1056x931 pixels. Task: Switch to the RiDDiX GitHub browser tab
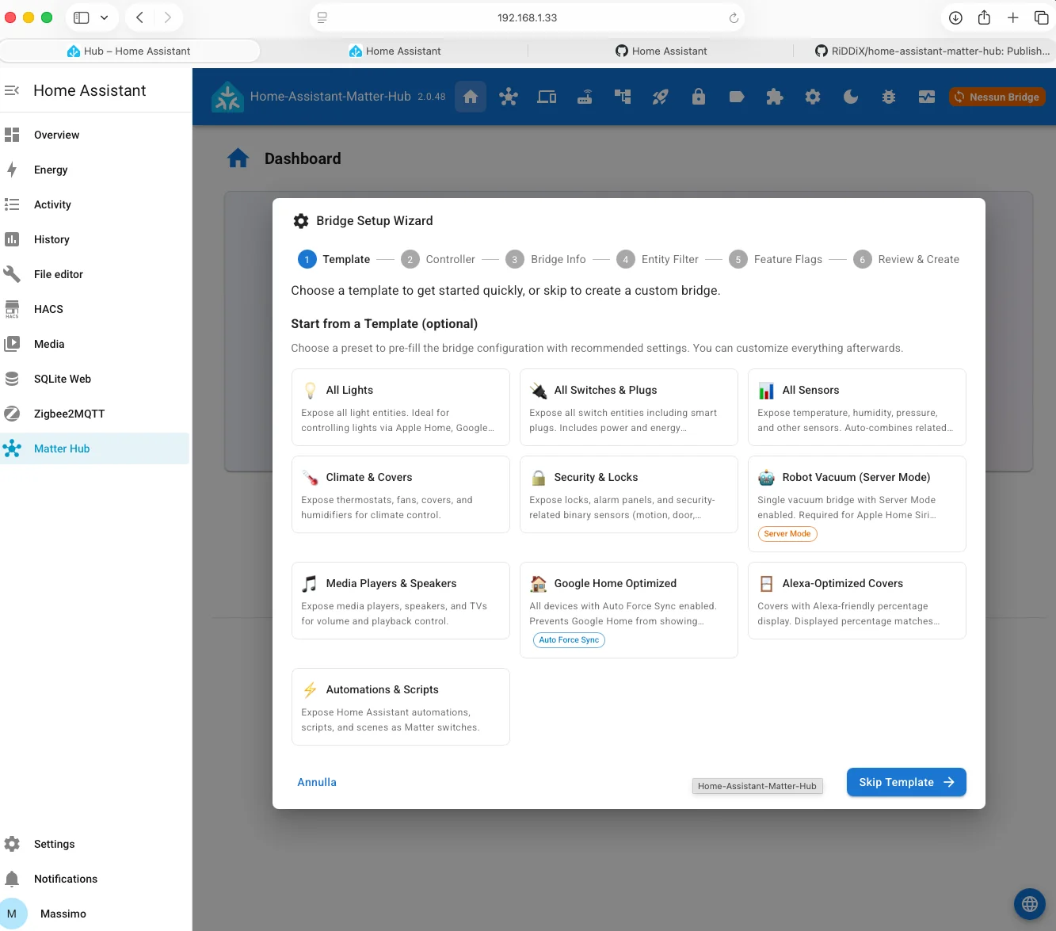tap(932, 51)
